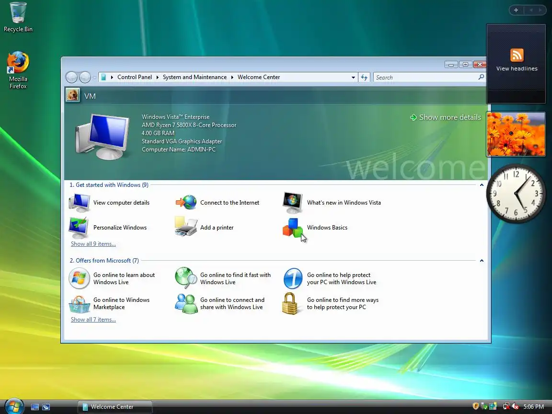Open the address bar history dropdown
Image resolution: width=552 pixels, height=414 pixels.
[353, 78]
